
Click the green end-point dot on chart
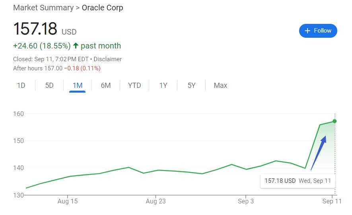click(335, 121)
